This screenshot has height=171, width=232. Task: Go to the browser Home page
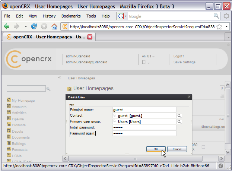[54, 26]
